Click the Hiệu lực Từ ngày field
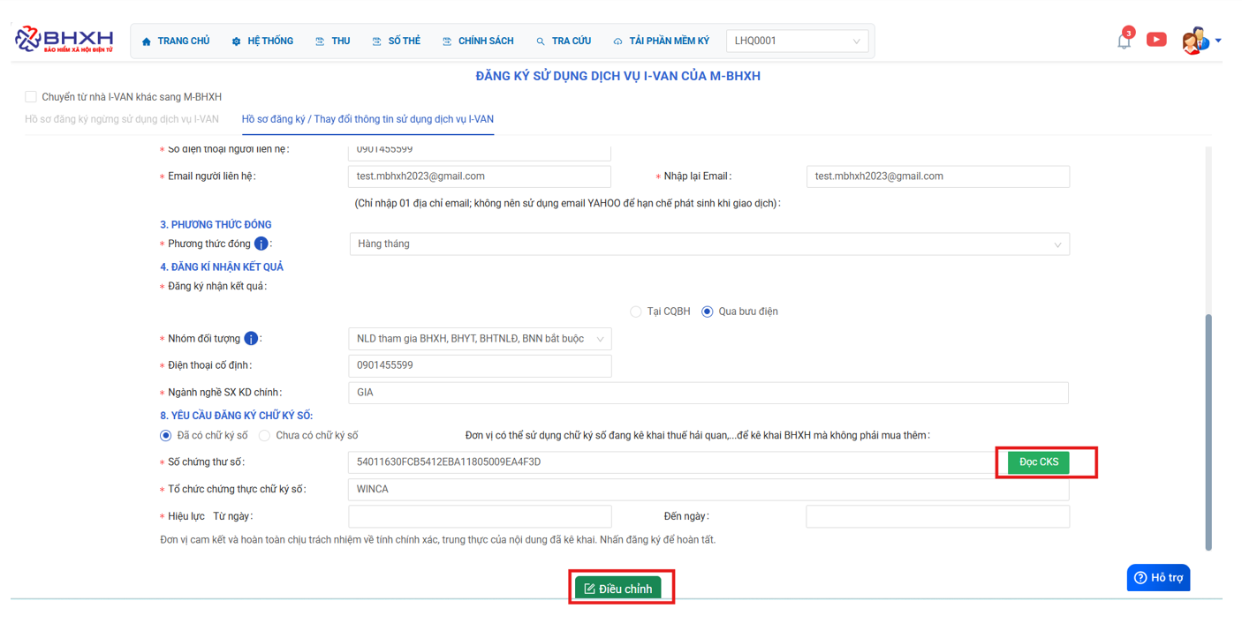The image size is (1242, 623). pos(480,516)
